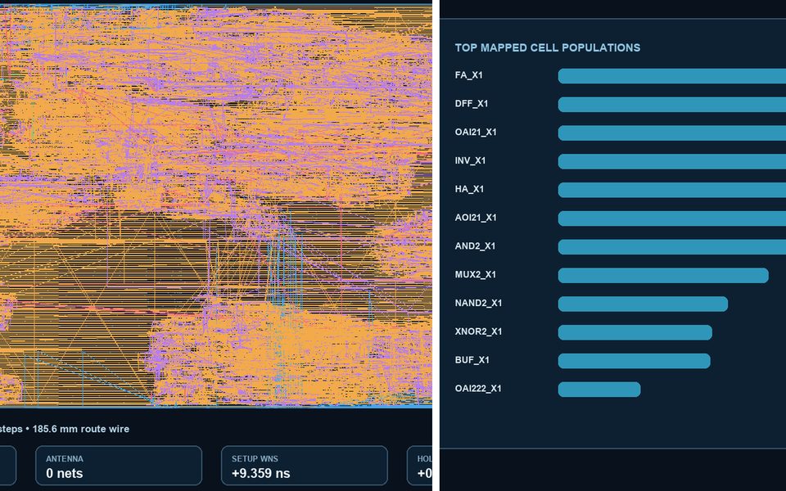Click the INV_X1 population bar
Image resolution: width=786 pixels, height=491 pixels.
(x=671, y=161)
